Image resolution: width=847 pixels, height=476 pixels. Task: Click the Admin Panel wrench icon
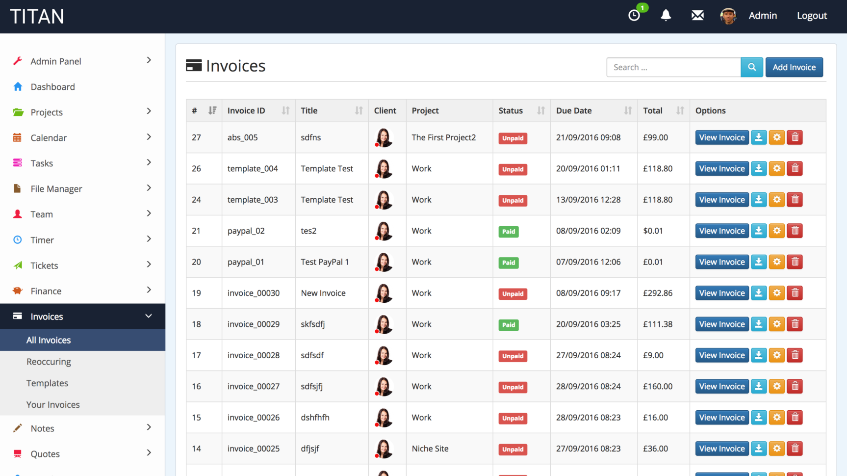point(18,61)
